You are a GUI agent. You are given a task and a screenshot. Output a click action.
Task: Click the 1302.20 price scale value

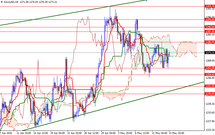tap(210, 9)
